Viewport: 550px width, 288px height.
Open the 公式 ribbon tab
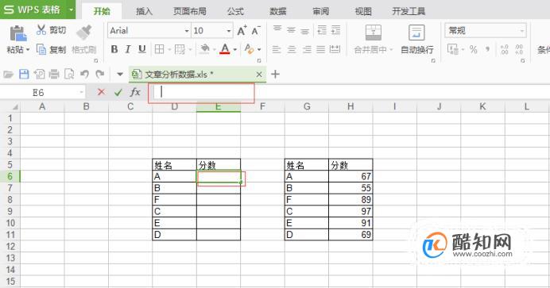click(x=235, y=11)
